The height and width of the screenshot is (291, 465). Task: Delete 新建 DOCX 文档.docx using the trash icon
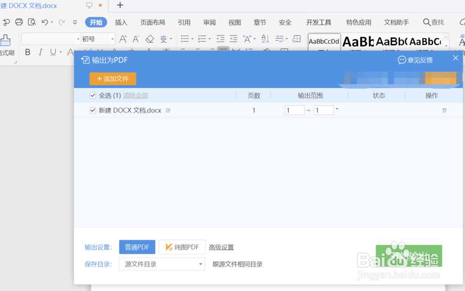coord(444,110)
